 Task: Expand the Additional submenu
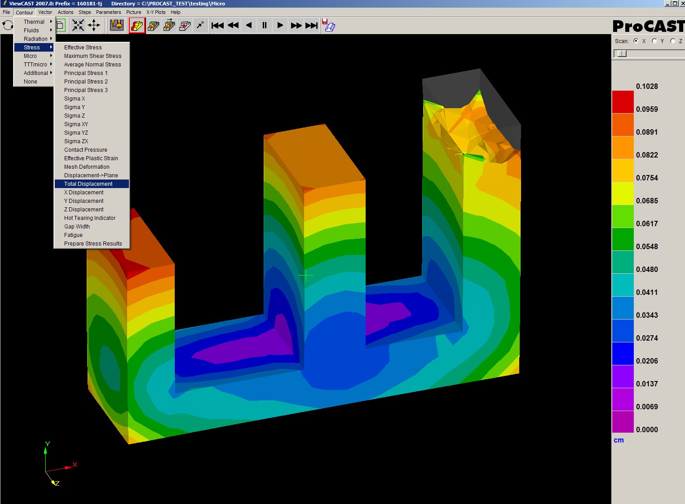point(34,73)
